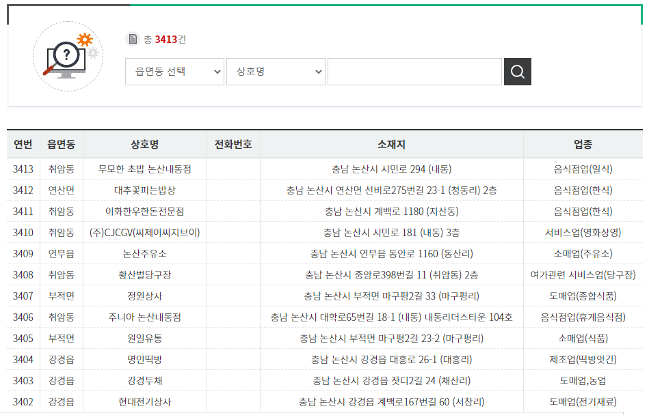Click address 충남 논산시 시민로 294 (내동)
The image size is (649, 415).
392,169
